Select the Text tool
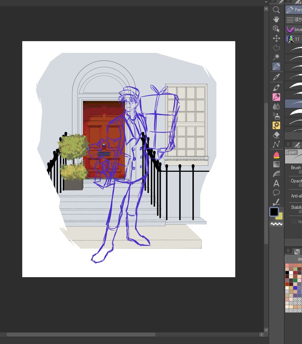302x344 pixels. pos(276,183)
